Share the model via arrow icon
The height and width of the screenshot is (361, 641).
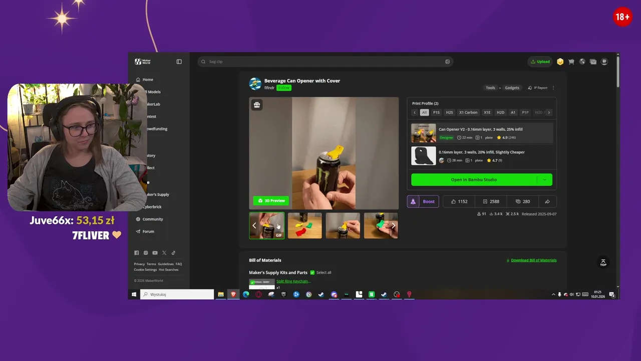(x=547, y=202)
